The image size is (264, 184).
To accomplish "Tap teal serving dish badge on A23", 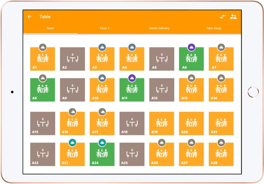I will pos(72,143).
